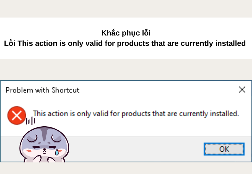The width and height of the screenshot is (252, 174).
Task: Click the word "Shortcut" in the title bar
Action: tap(66, 90)
